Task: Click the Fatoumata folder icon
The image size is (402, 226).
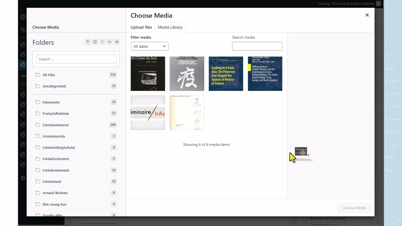Action: click(38, 102)
